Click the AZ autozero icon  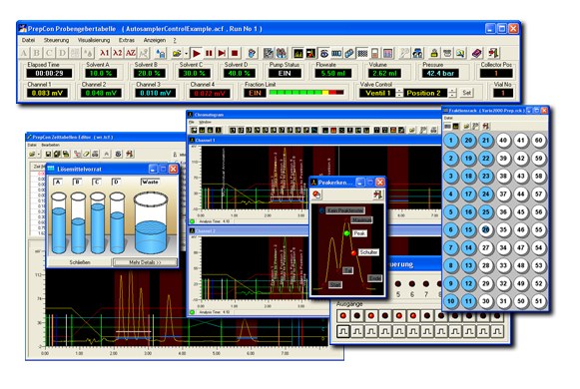pos(131,53)
